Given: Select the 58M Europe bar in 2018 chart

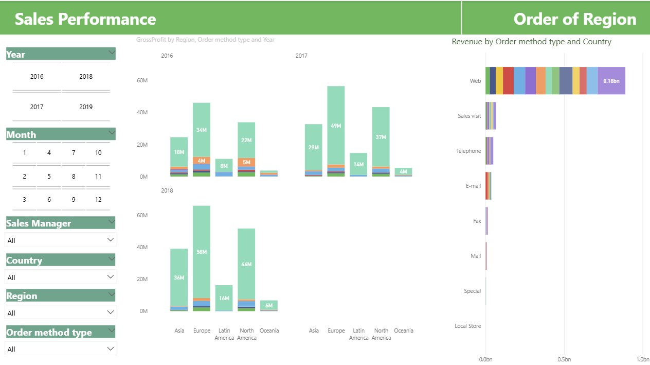Looking at the screenshot, I should [202, 252].
